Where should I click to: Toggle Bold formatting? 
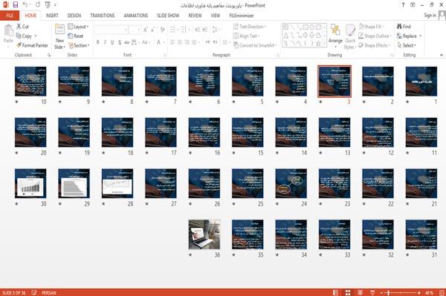click(x=98, y=42)
